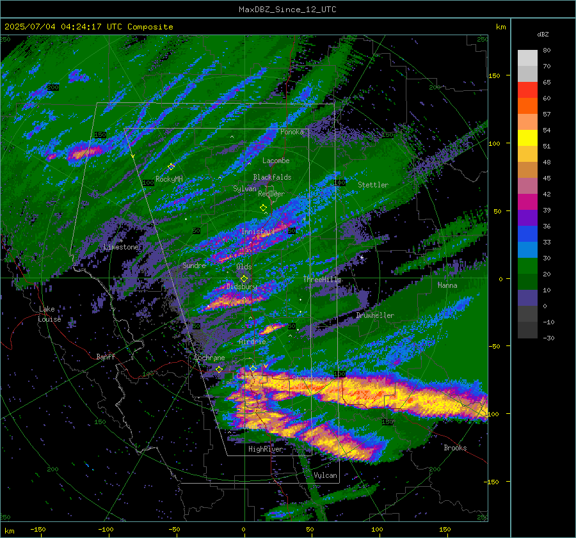Select the 39 dBZ purple legend swatch
The height and width of the screenshot is (538, 576).
[527, 218]
